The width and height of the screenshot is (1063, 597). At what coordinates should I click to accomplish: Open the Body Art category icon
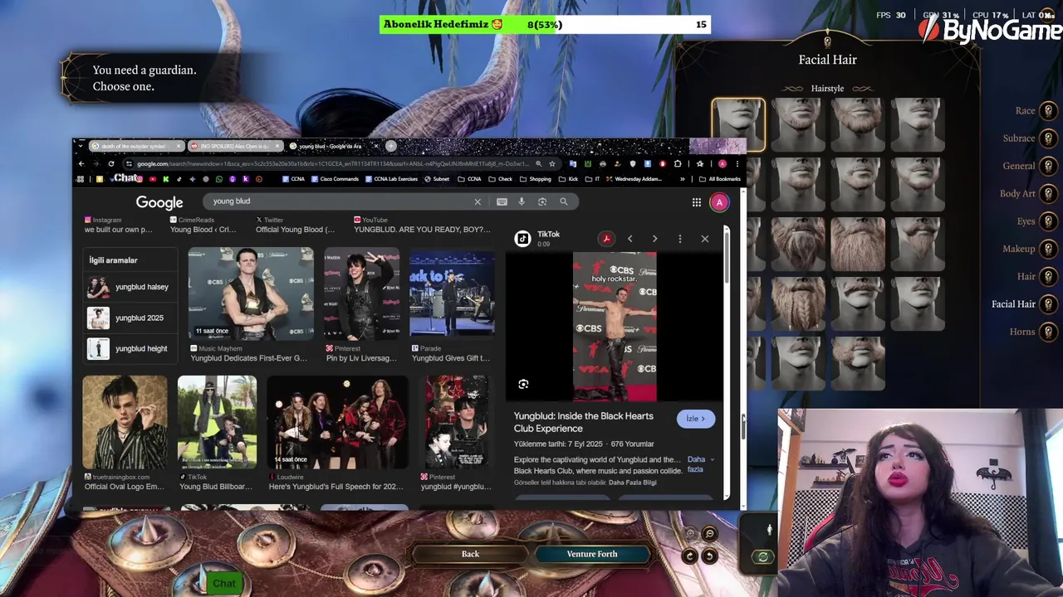click(x=1048, y=194)
